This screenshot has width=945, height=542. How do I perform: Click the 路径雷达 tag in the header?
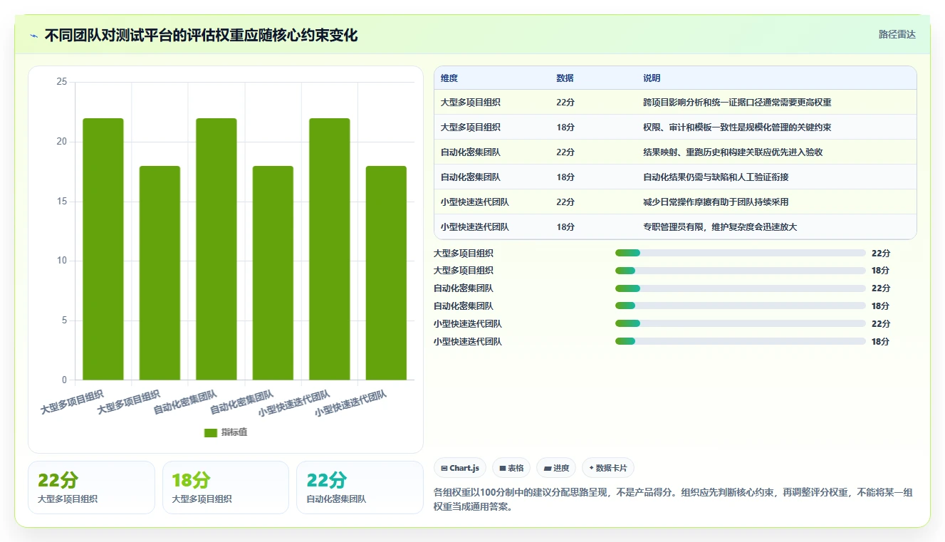tap(897, 34)
